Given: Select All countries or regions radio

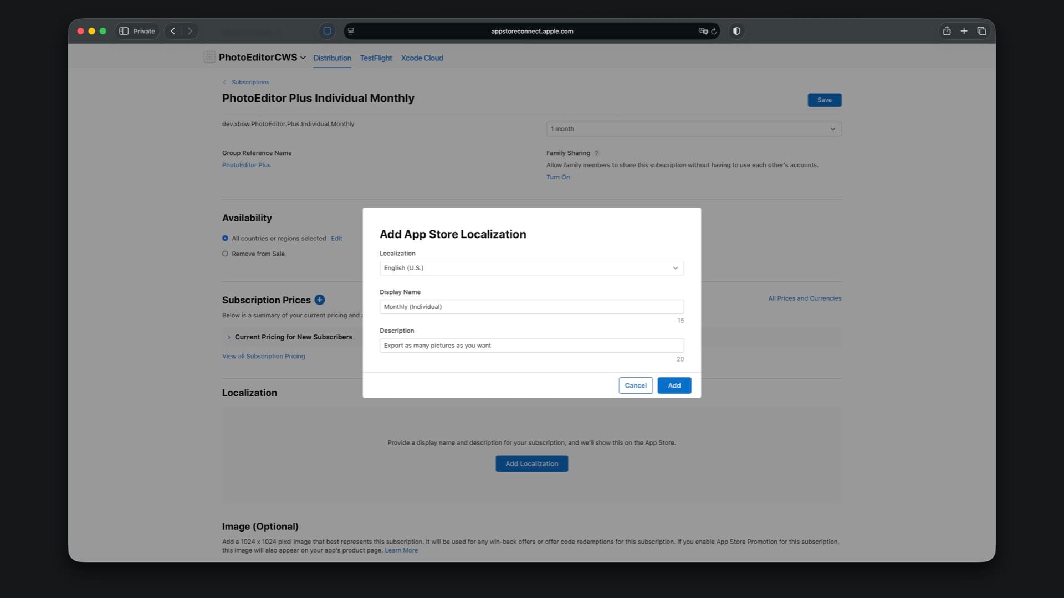Looking at the screenshot, I should click(225, 238).
